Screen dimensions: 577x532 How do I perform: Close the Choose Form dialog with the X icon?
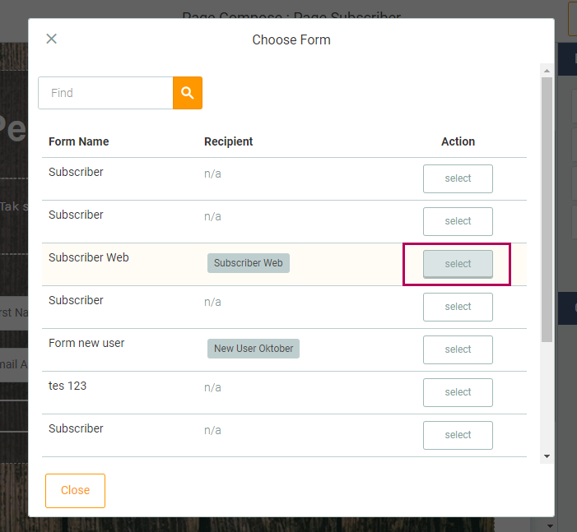click(x=51, y=39)
